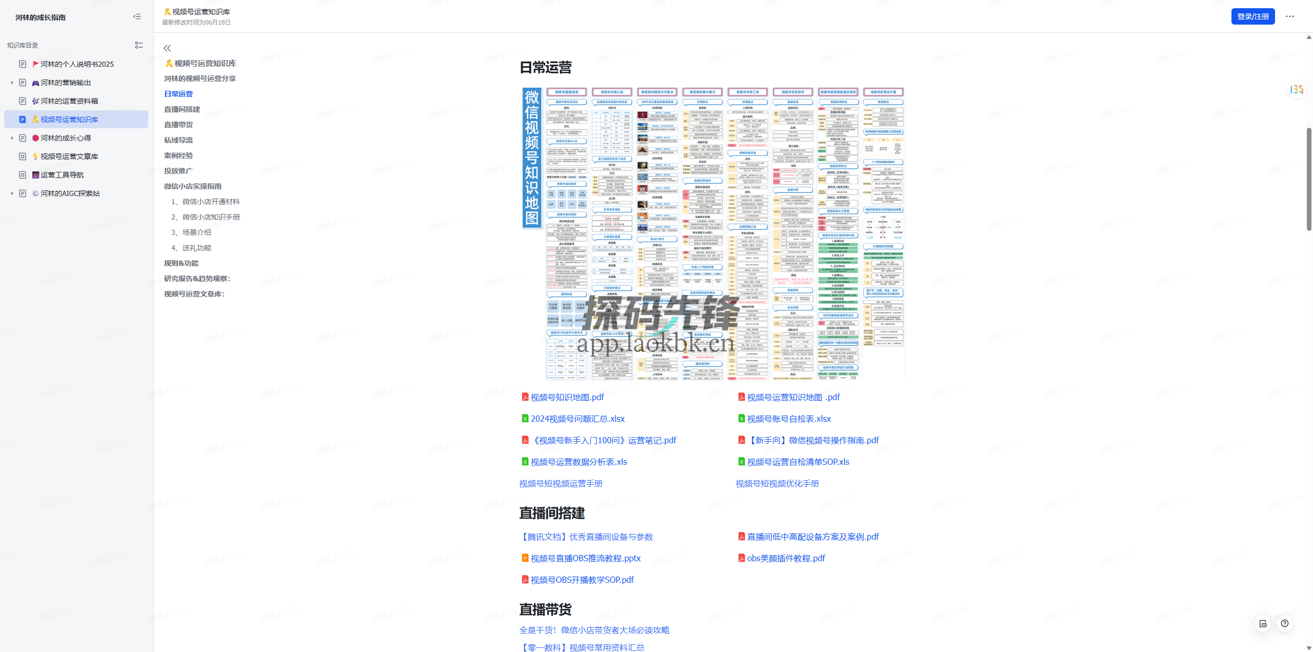
Task: Click the sheet icon beside 视频号运营文章库
Action: pyautogui.click(x=23, y=156)
